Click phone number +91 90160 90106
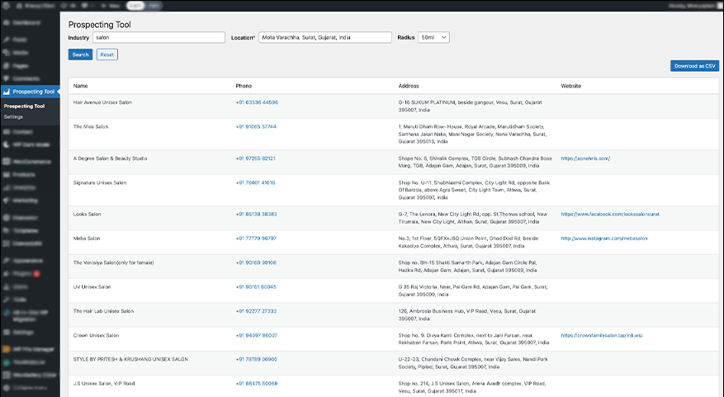 (x=256, y=262)
